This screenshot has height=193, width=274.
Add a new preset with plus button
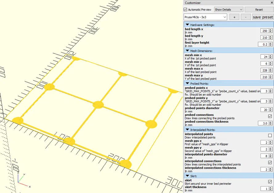[x=234, y=17]
